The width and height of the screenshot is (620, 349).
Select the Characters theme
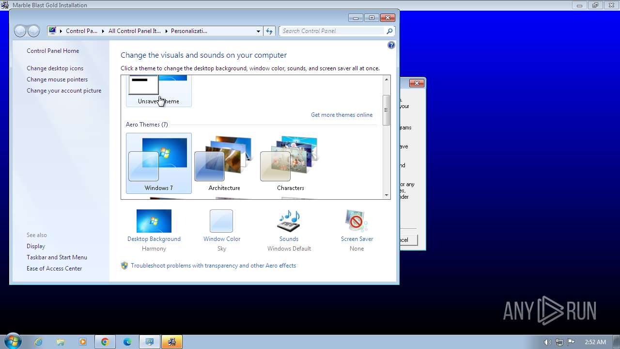point(291,163)
